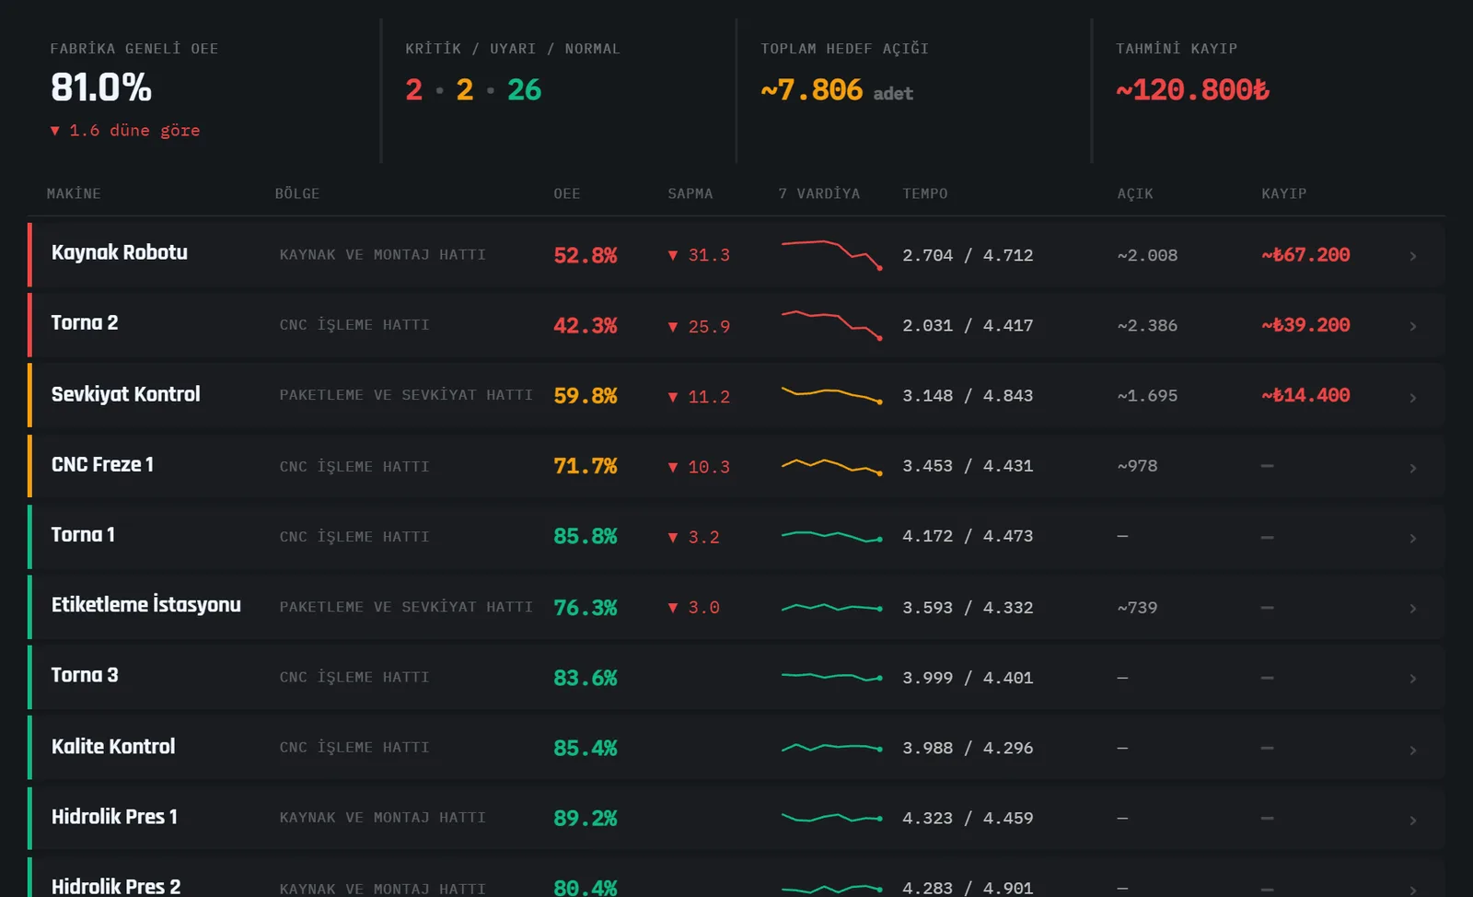Click the Torna 1 row chevron arrow
The height and width of the screenshot is (897, 1473).
coord(1412,538)
